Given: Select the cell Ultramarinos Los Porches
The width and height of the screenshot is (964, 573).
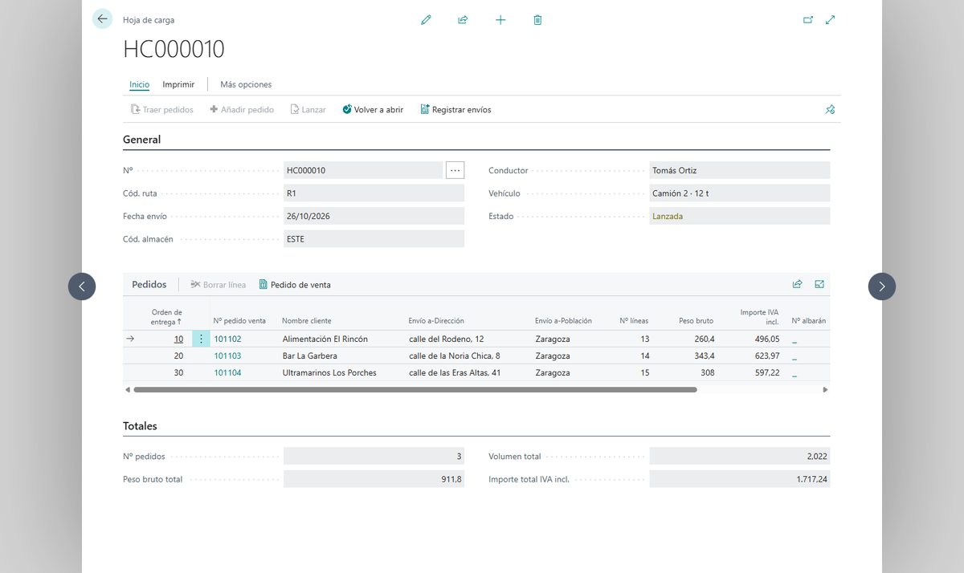Looking at the screenshot, I should pos(329,372).
